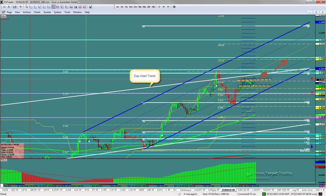Open the Charts menu
Image resolution: width=326 pixels, height=196 pixels.
point(37,12)
